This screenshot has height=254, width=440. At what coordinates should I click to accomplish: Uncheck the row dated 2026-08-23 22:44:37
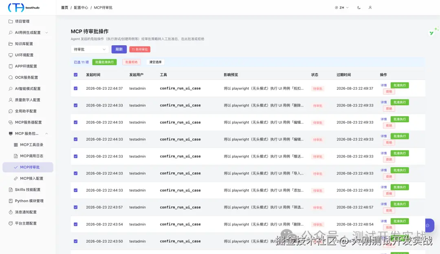(75, 88)
